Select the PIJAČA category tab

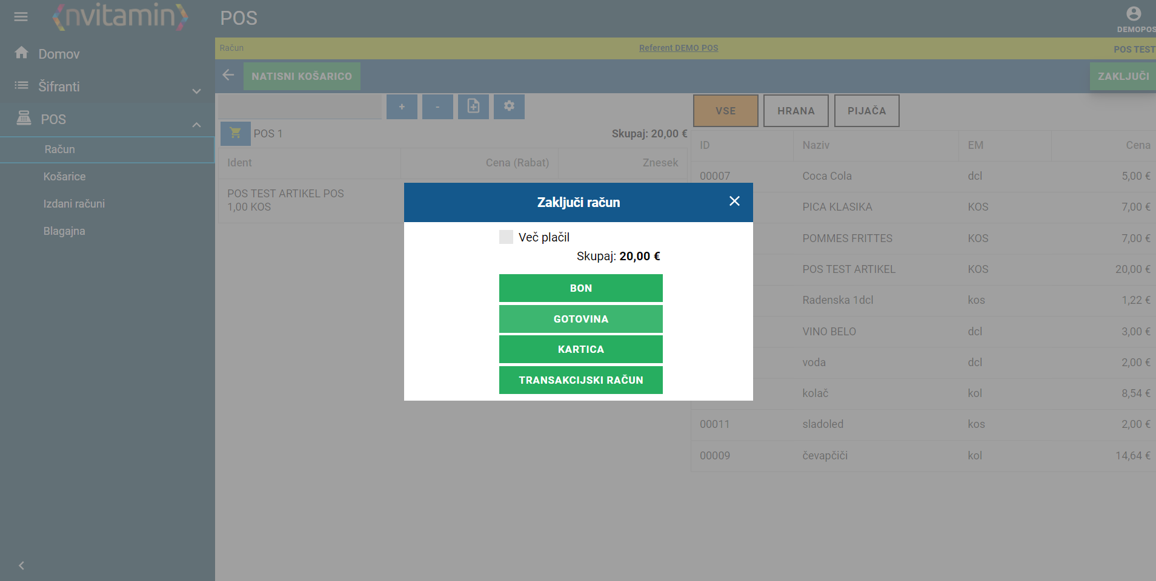(x=867, y=111)
